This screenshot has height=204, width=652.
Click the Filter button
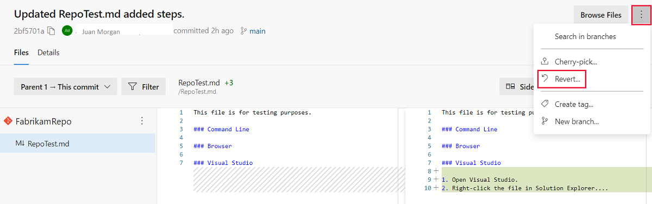pos(143,86)
